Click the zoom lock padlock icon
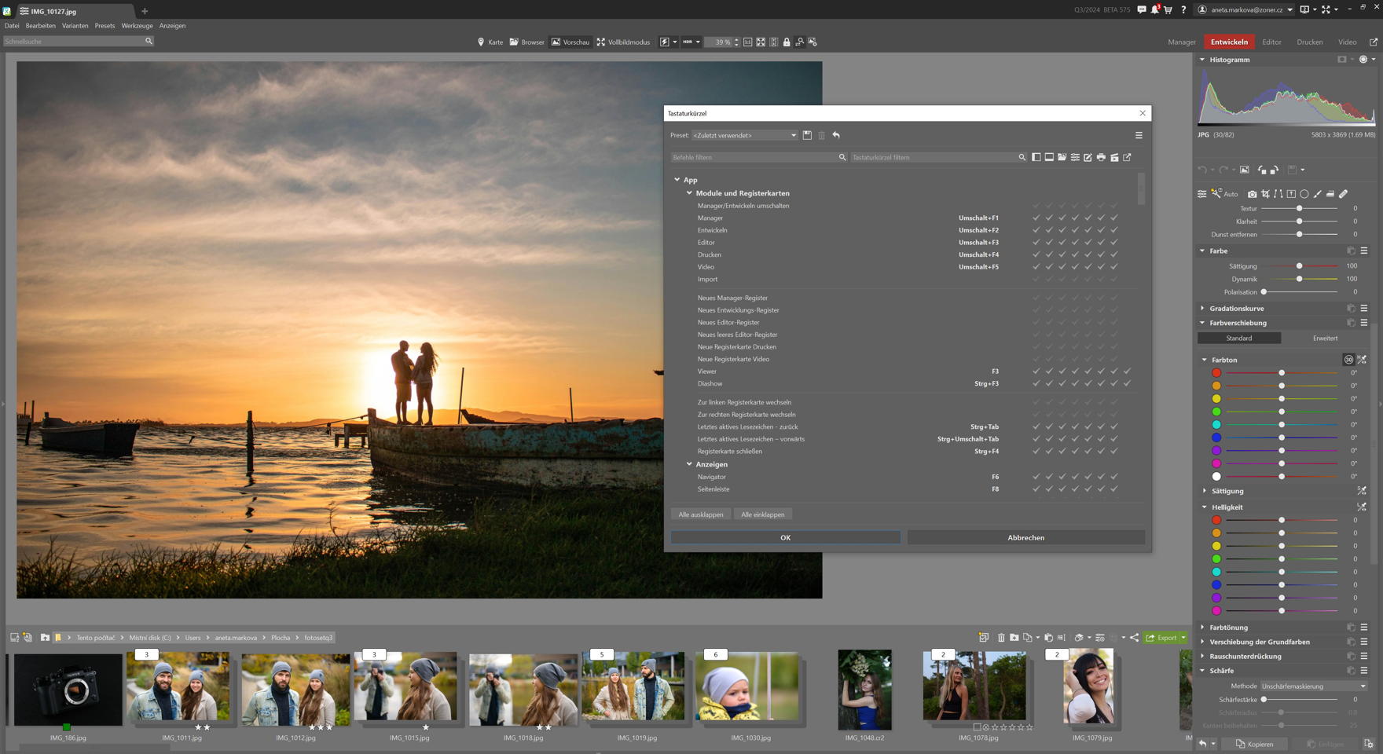The height and width of the screenshot is (754, 1383). [x=787, y=42]
